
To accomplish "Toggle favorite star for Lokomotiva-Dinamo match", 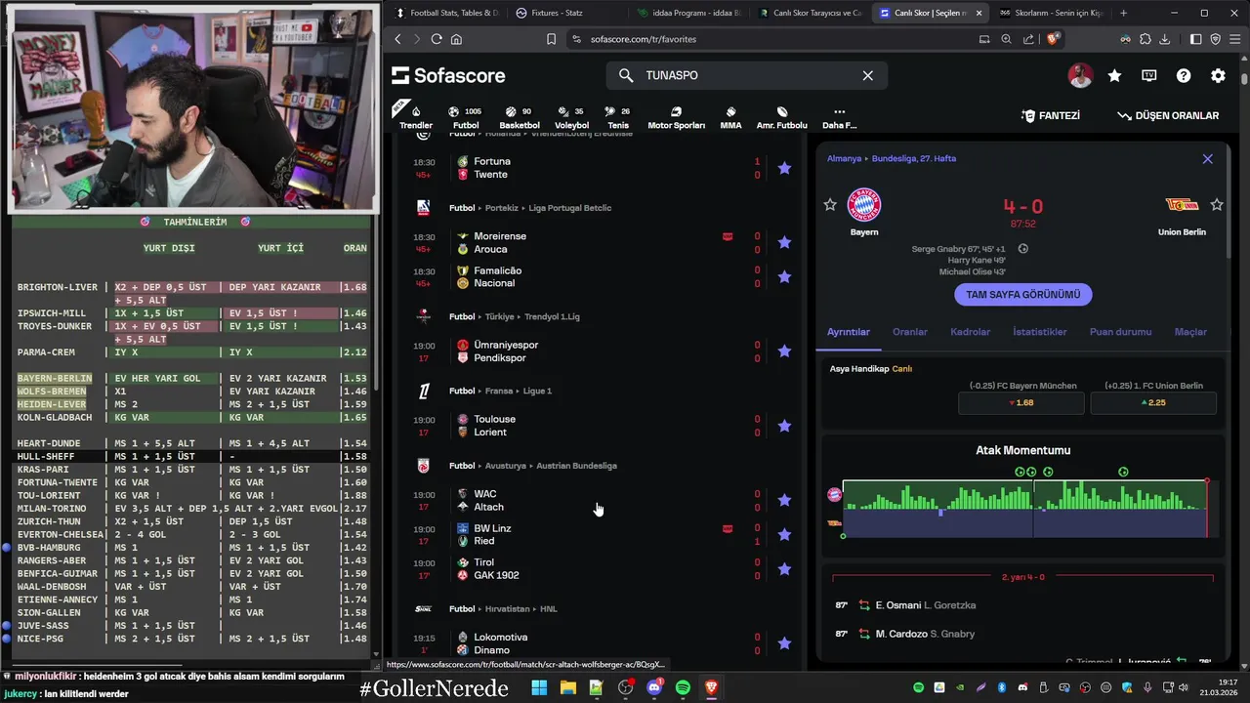I will [784, 643].
